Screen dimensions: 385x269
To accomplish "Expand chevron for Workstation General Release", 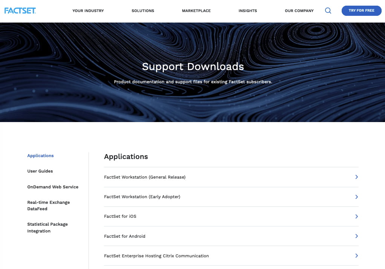I will pyautogui.click(x=356, y=177).
